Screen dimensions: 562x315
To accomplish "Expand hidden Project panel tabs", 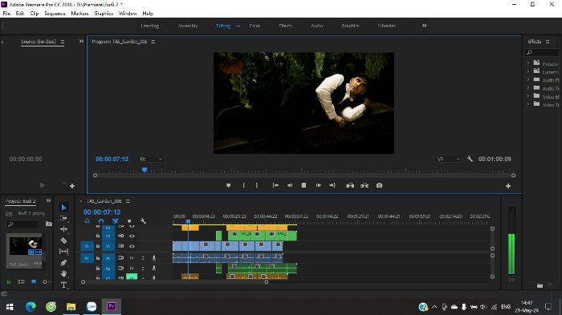I will click(x=48, y=201).
